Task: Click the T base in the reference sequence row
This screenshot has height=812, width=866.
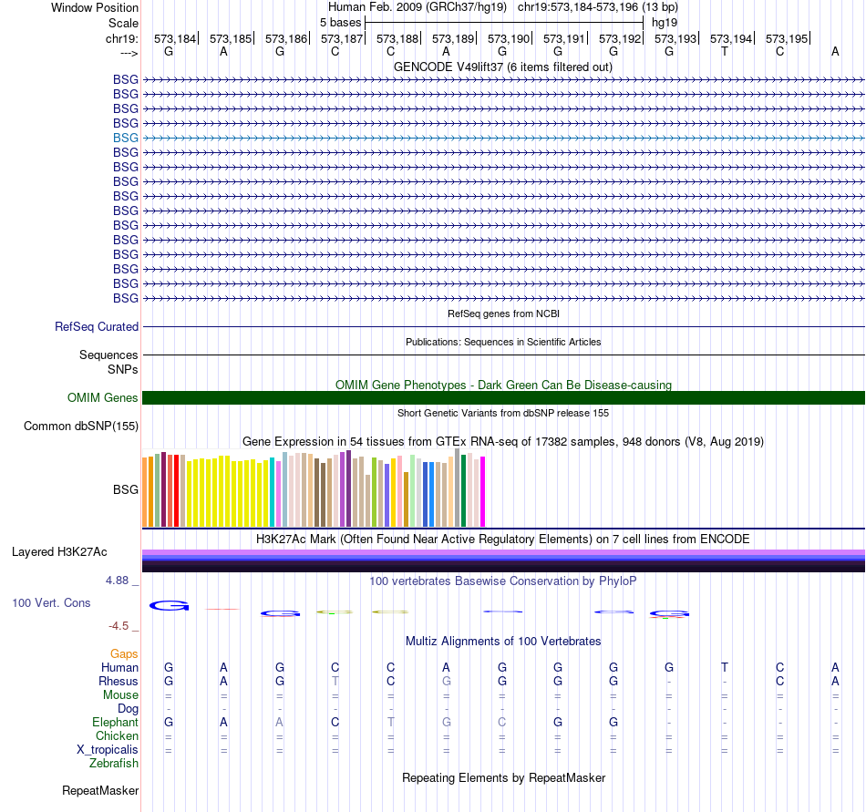Action: coord(724,51)
